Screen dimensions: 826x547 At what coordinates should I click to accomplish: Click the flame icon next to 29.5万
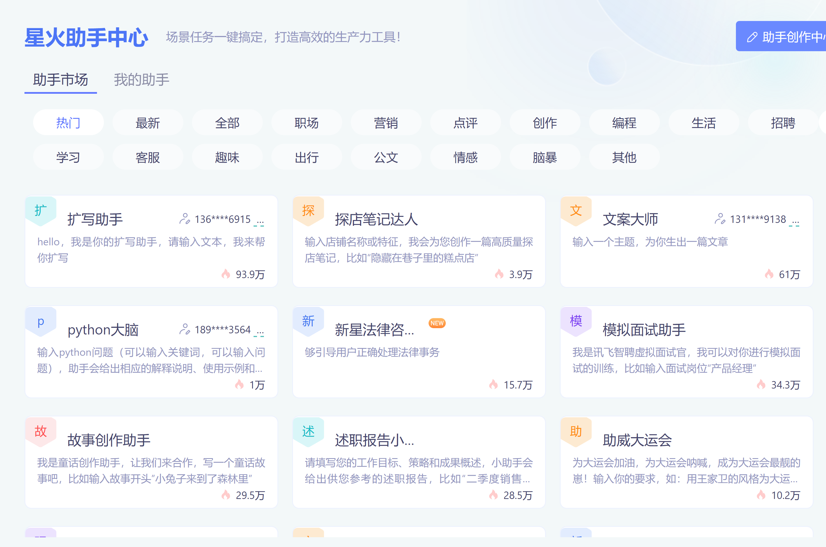tap(226, 495)
